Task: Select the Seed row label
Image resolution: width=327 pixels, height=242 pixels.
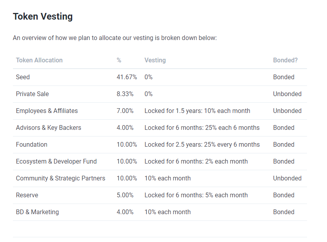Action: [x=23, y=77]
